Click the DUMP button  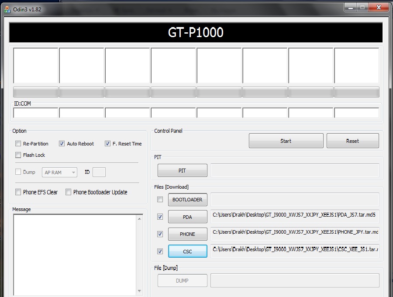(x=183, y=281)
